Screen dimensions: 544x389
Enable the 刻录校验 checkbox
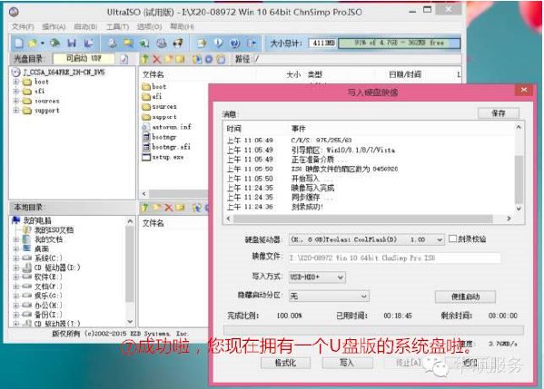(x=452, y=238)
